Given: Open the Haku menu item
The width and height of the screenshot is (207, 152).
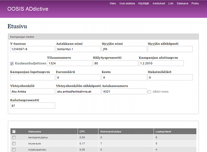Looking at the screenshot, I should click(x=113, y=4).
